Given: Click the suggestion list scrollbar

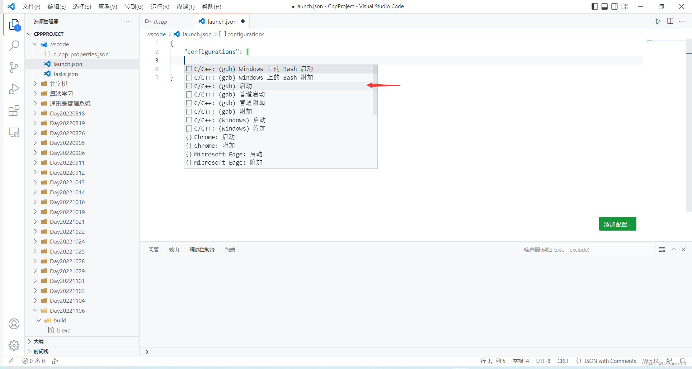Looking at the screenshot, I should point(375,90).
